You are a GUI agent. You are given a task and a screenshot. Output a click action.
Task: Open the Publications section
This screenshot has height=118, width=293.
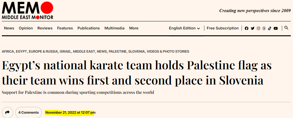(89, 28)
